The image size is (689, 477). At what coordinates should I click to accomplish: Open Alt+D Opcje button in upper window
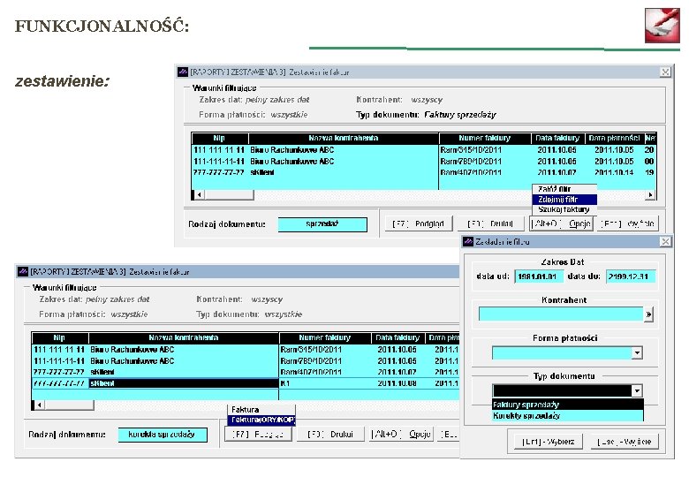562,224
